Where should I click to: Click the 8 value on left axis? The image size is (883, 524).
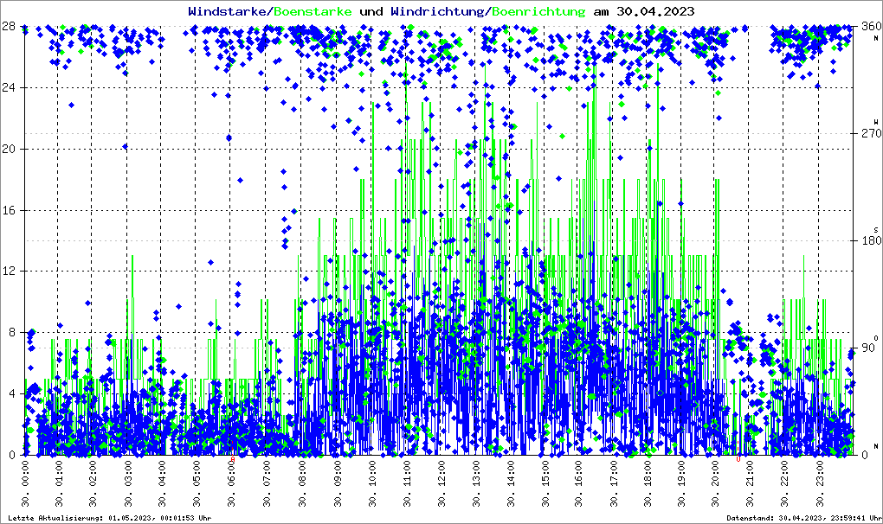(x=12, y=332)
